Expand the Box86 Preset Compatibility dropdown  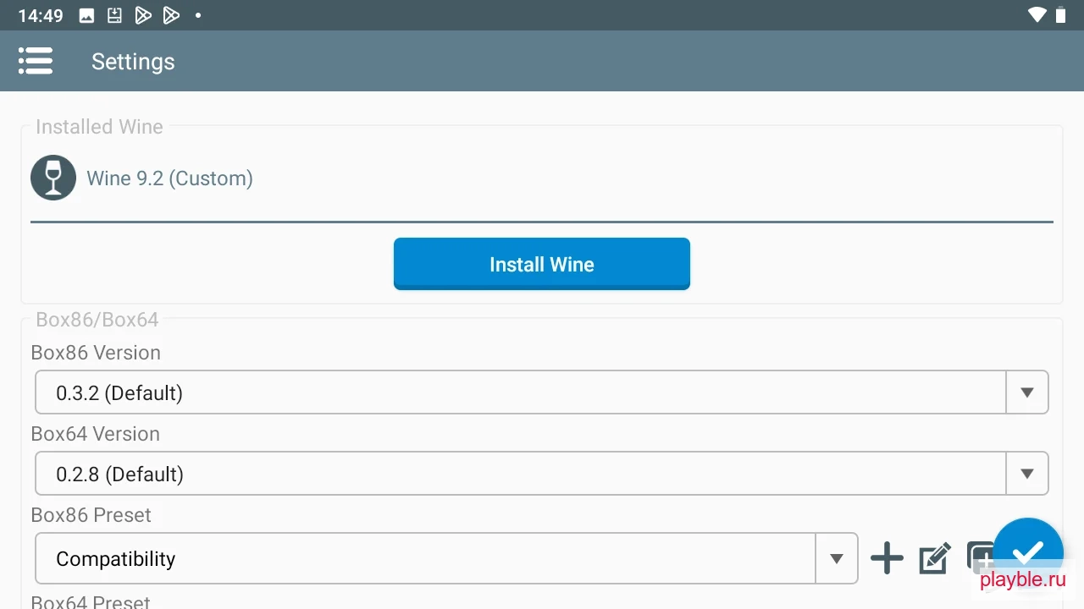[446, 558]
